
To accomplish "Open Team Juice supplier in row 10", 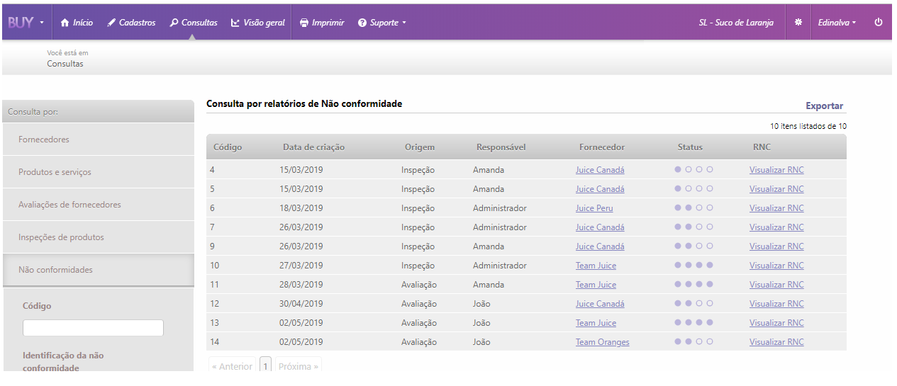I will pos(596,266).
